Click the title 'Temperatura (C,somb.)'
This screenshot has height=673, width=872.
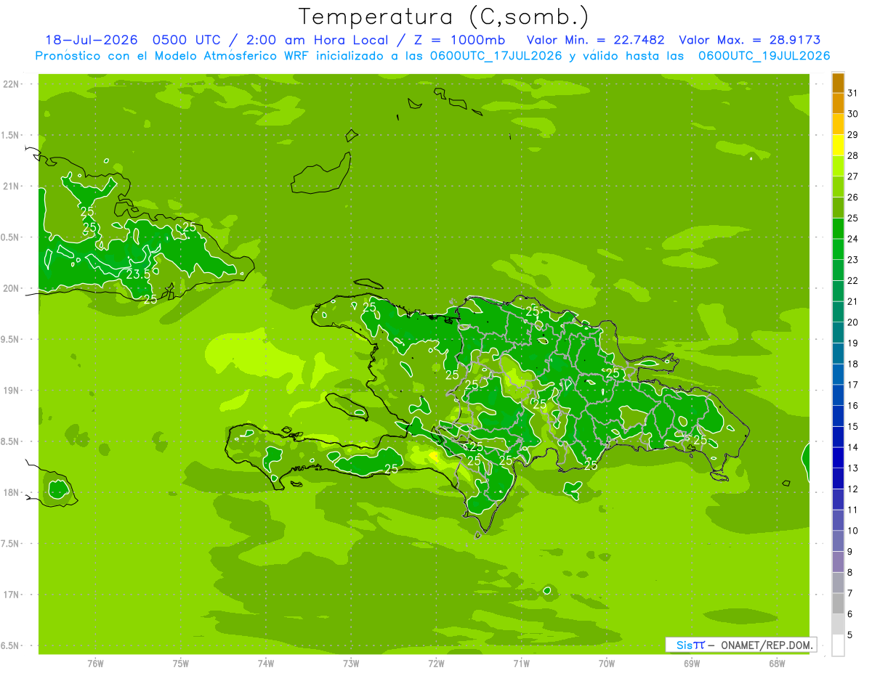444,17
